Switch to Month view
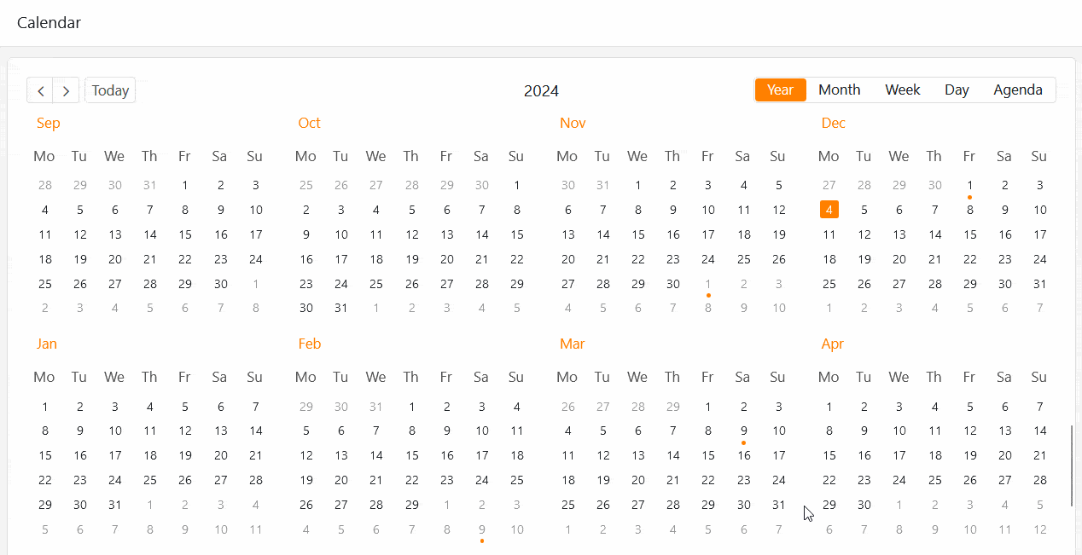Image resolution: width=1082 pixels, height=555 pixels. 839,90
